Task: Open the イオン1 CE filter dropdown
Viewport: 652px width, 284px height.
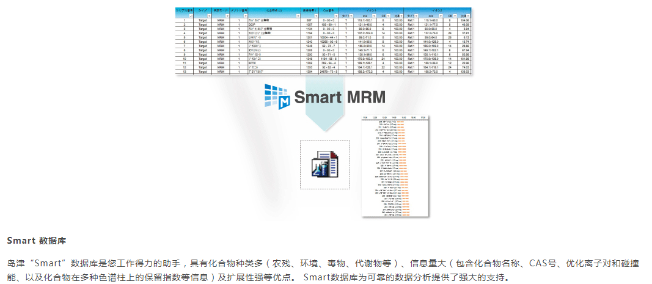Action: [x=389, y=16]
